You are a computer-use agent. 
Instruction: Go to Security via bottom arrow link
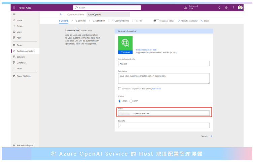tap(207, 136)
